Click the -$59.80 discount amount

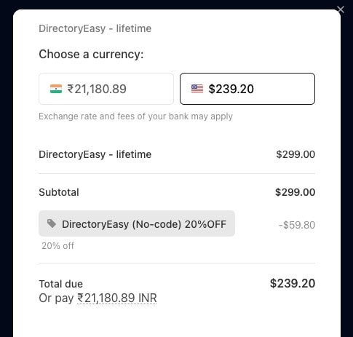[x=297, y=225]
